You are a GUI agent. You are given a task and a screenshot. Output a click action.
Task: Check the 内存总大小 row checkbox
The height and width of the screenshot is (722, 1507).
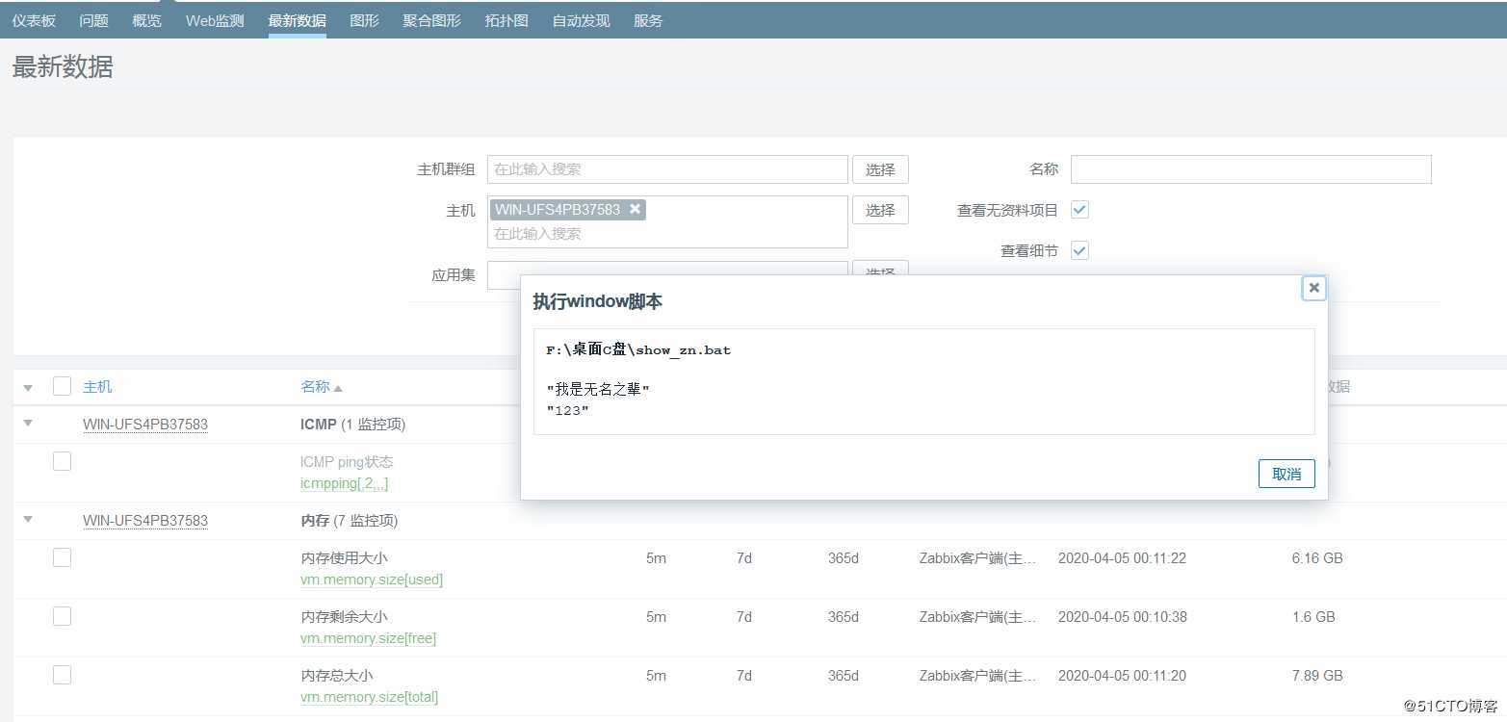[x=62, y=675]
